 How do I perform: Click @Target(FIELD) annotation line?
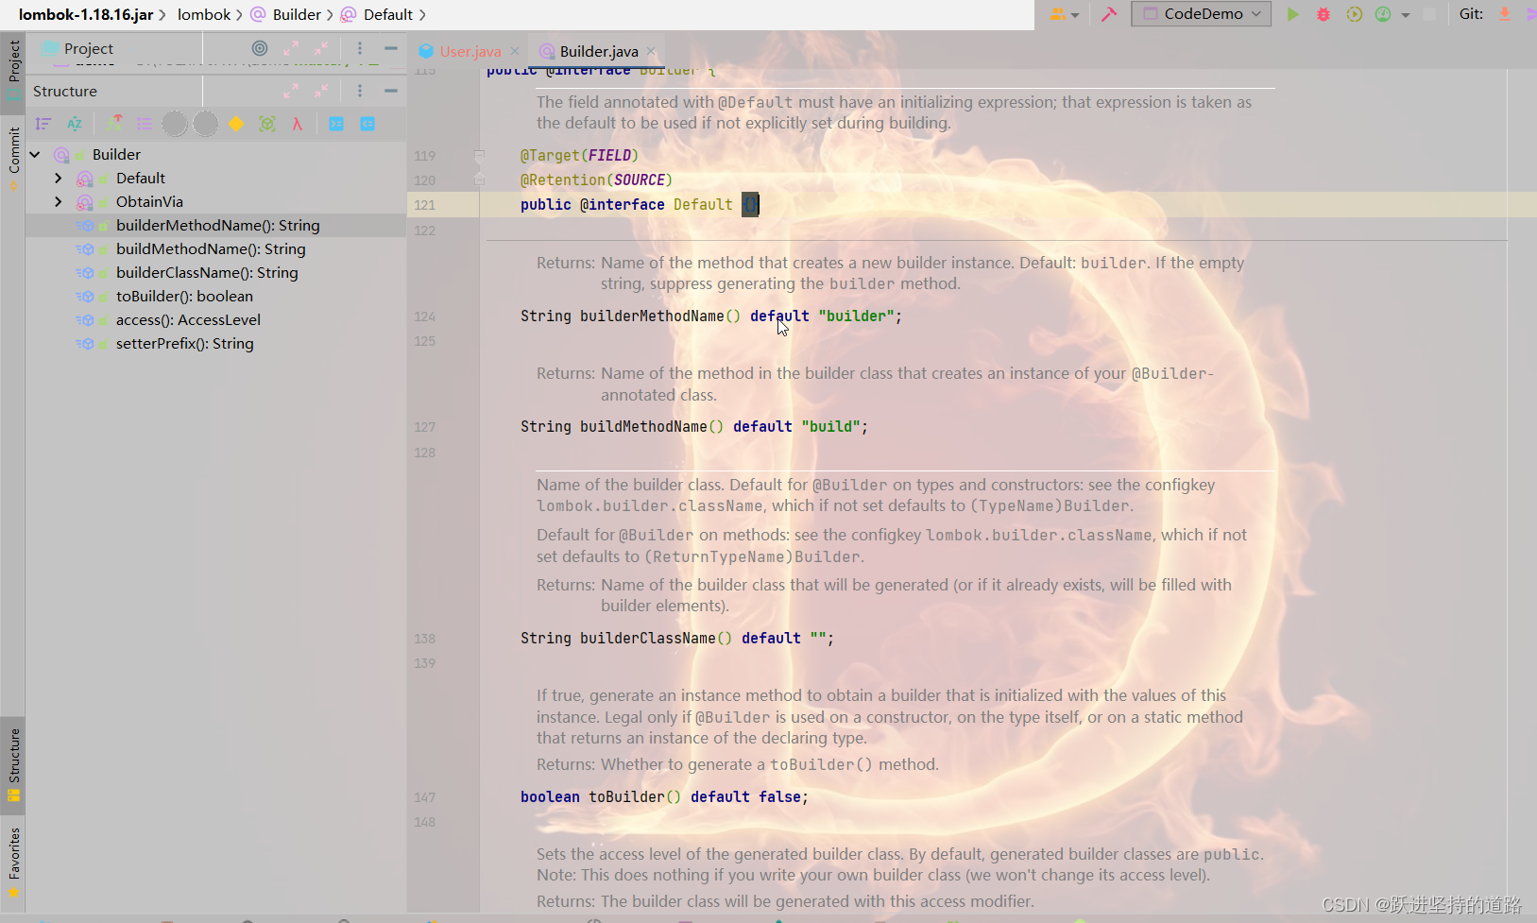[x=579, y=155]
